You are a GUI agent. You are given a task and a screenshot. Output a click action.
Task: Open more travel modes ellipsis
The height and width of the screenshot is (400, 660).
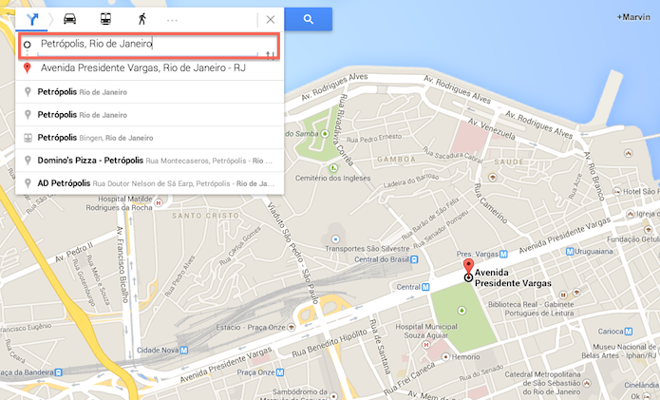pos(172,20)
